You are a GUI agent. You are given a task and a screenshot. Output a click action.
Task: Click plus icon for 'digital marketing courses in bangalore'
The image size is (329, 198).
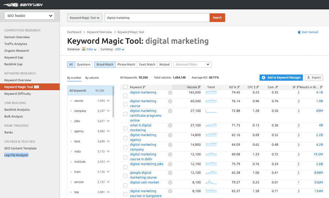(x=170, y=191)
